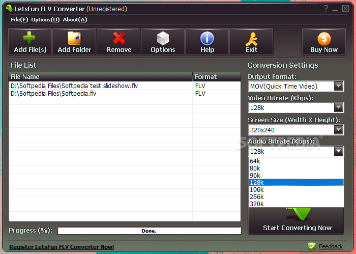Choose 320k audio bitrate option
Screen dimensions: 356x254
click(x=296, y=204)
